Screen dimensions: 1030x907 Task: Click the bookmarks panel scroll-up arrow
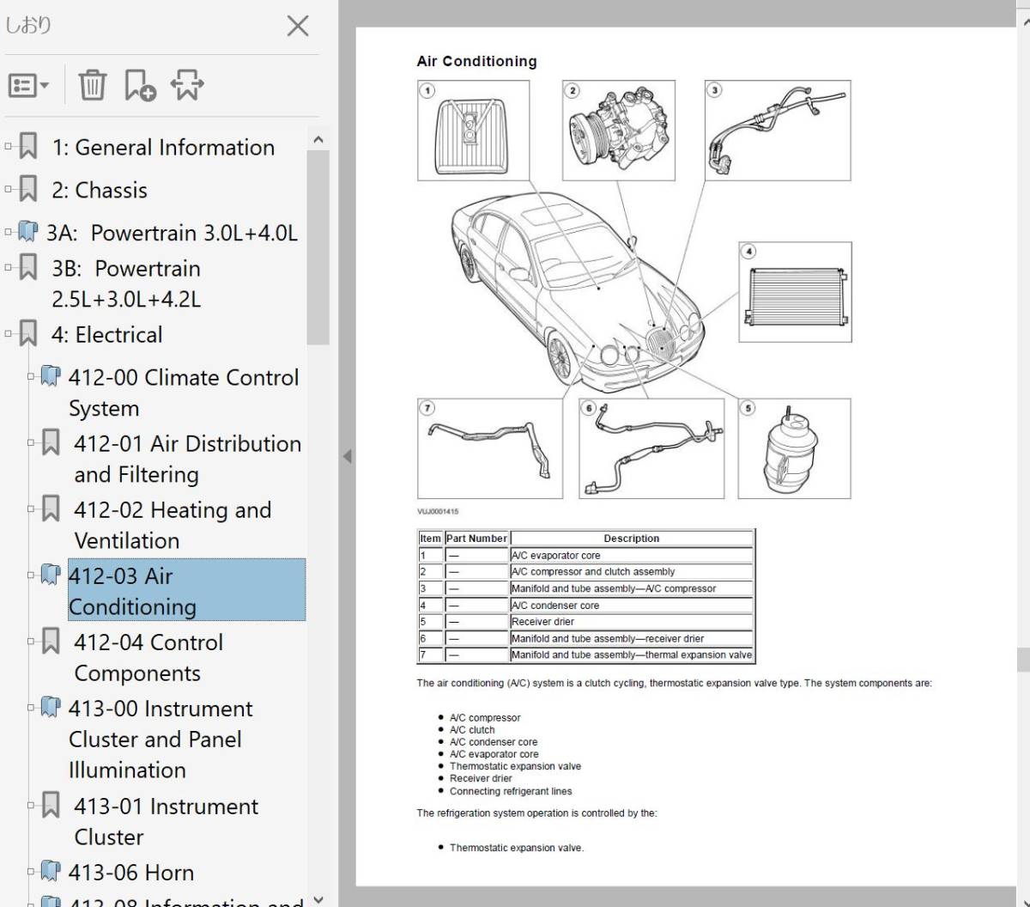[318, 139]
